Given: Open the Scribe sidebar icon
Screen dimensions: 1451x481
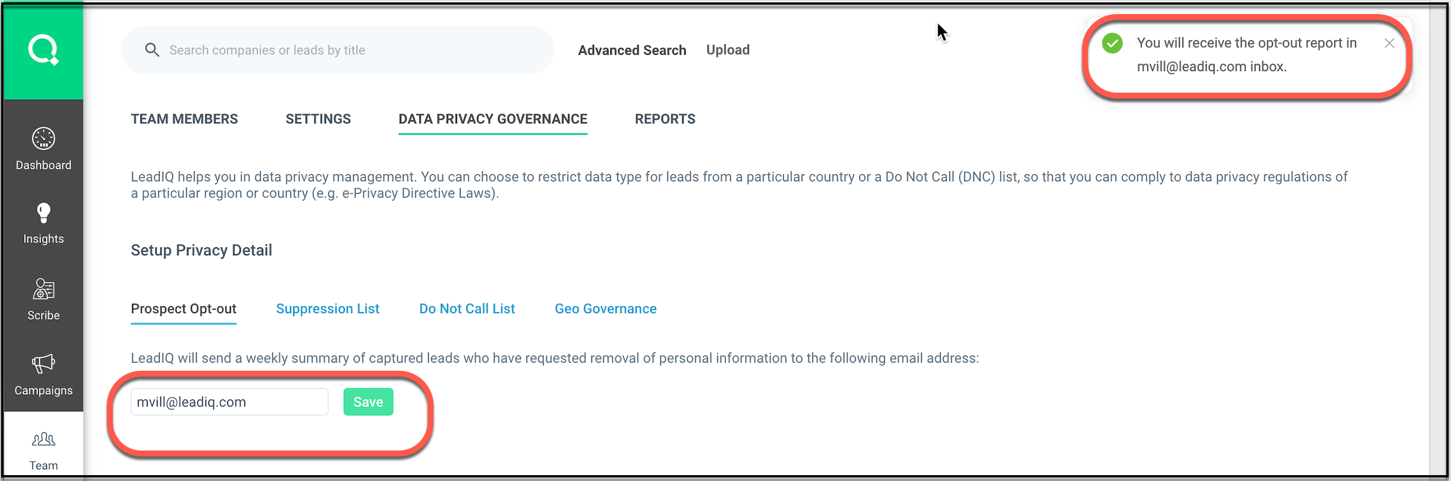Looking at the screenshot, I should tap(43, 289).
